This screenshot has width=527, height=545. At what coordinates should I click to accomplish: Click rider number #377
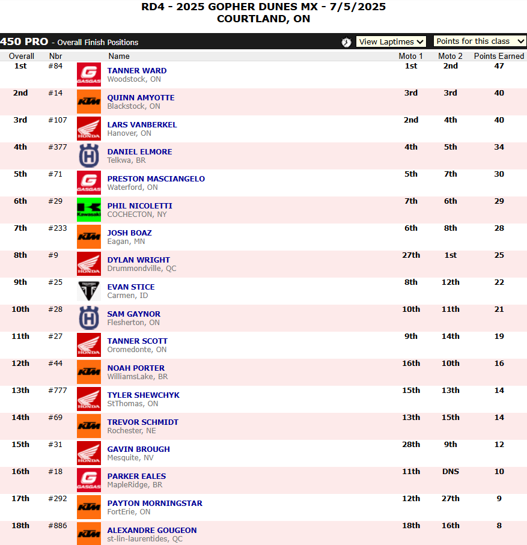click(x=58, y=147)
